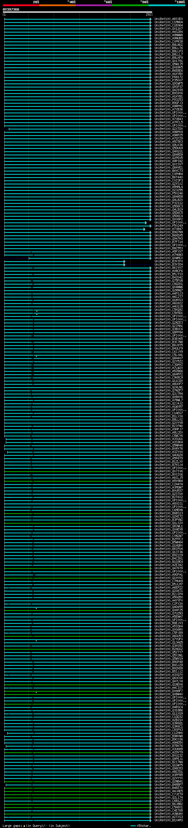Viewport: 188px width, 828px height.
Task: Select hit label UniRef100_Q75FU8
Action: coord(168,281)
